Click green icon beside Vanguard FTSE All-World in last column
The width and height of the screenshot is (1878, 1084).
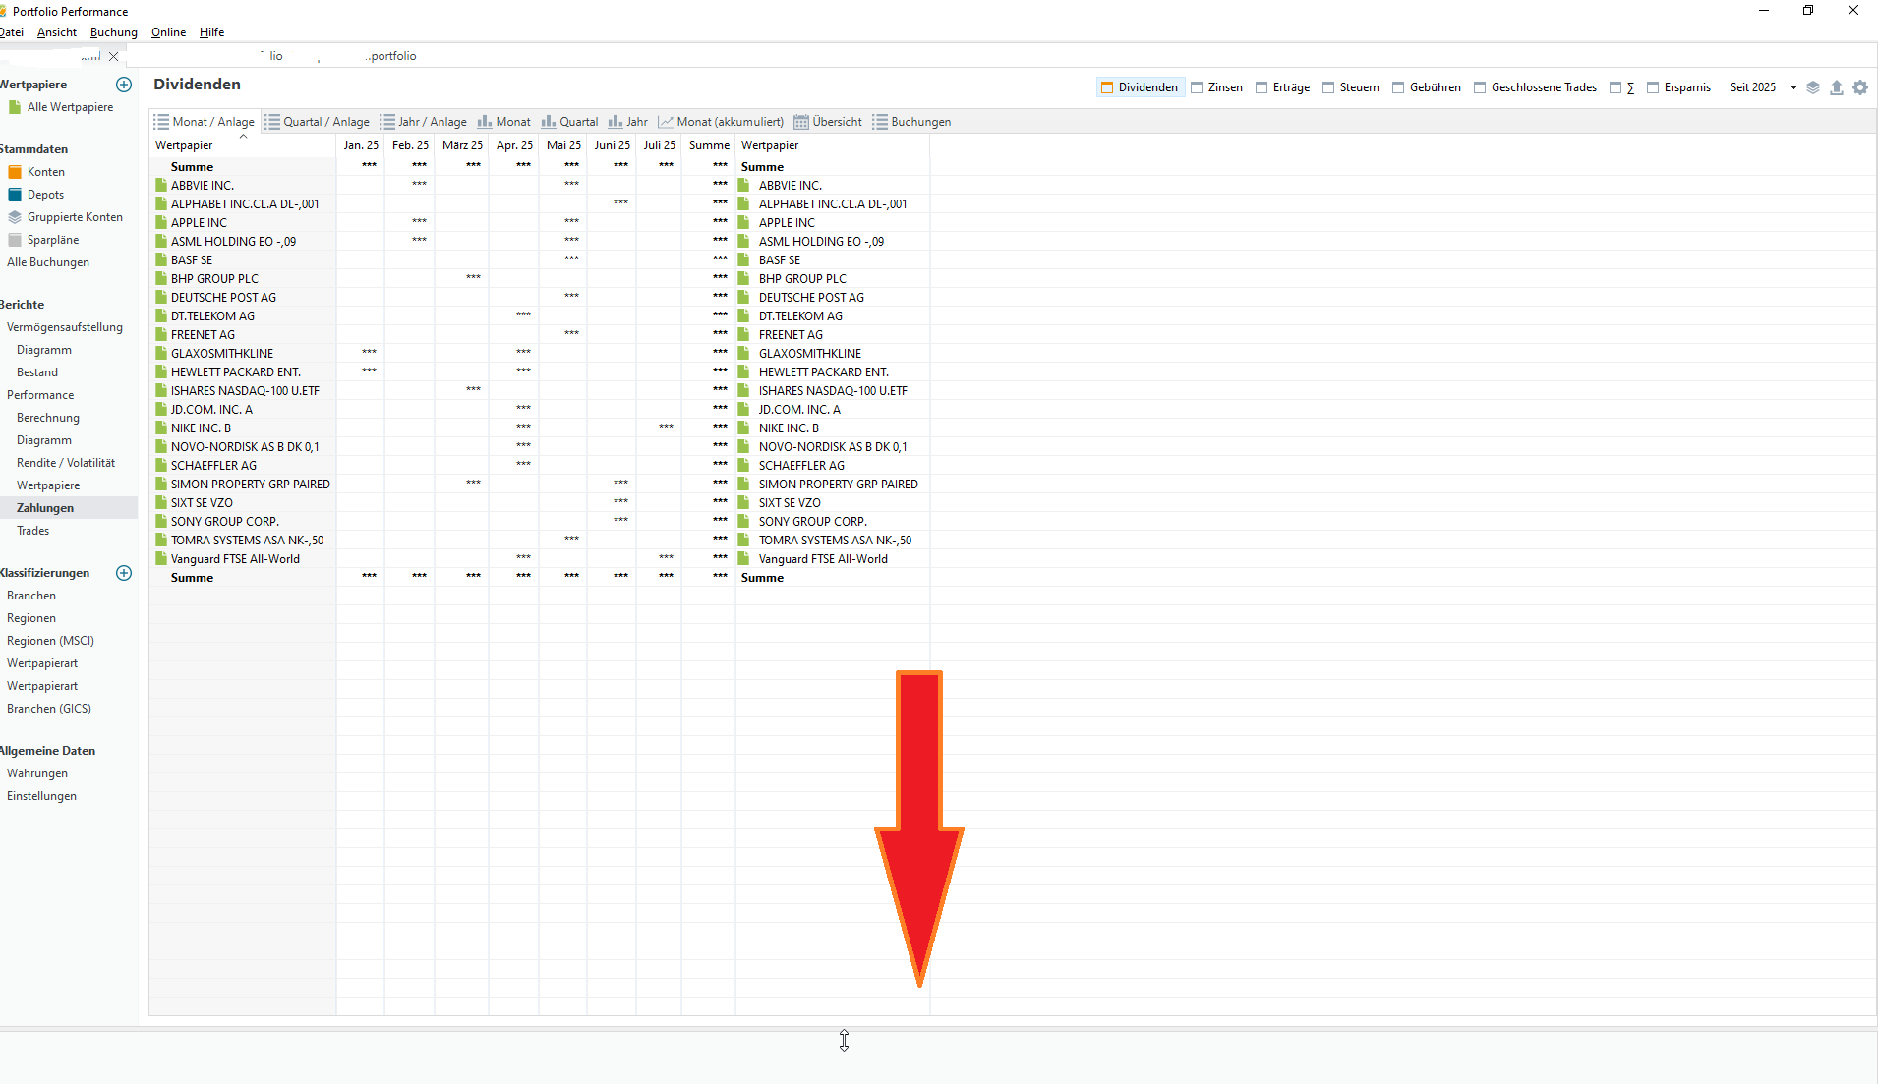(x=744, y=558)
